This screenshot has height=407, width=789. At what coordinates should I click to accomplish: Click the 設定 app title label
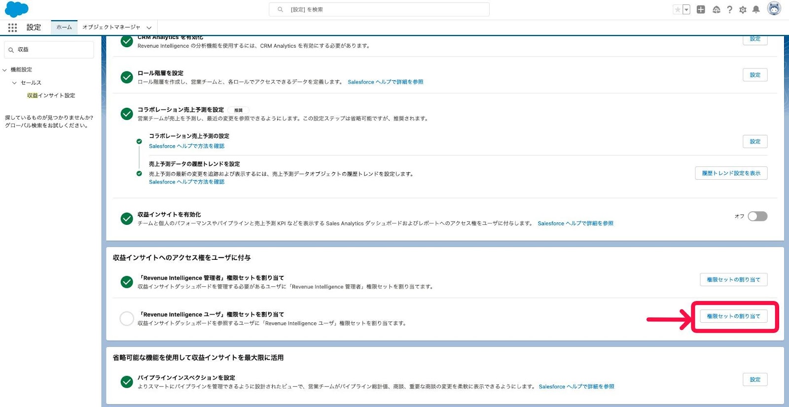tap(34, 28)
